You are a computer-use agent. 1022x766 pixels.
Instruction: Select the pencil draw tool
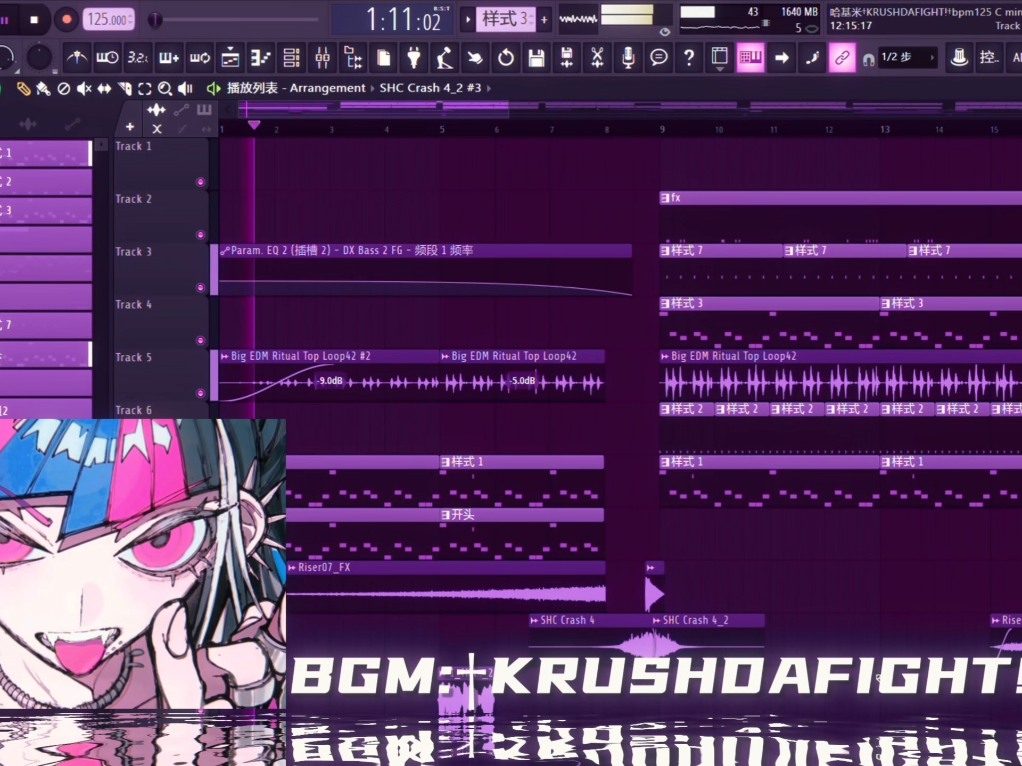pos(23,88)
